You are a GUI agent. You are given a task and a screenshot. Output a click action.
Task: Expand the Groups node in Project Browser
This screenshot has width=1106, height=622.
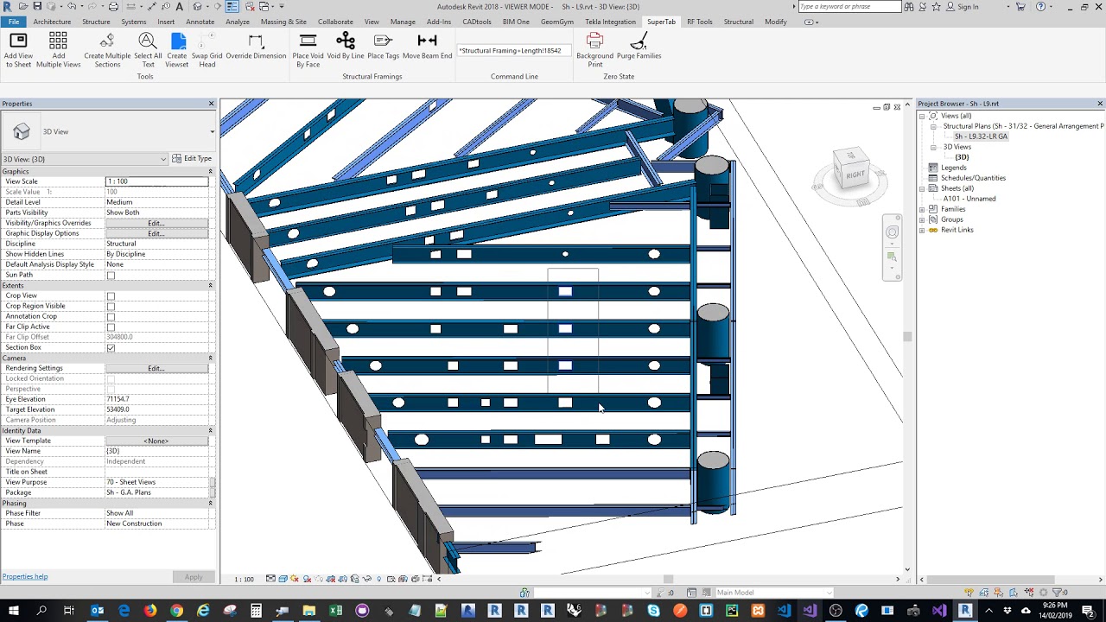922,219
